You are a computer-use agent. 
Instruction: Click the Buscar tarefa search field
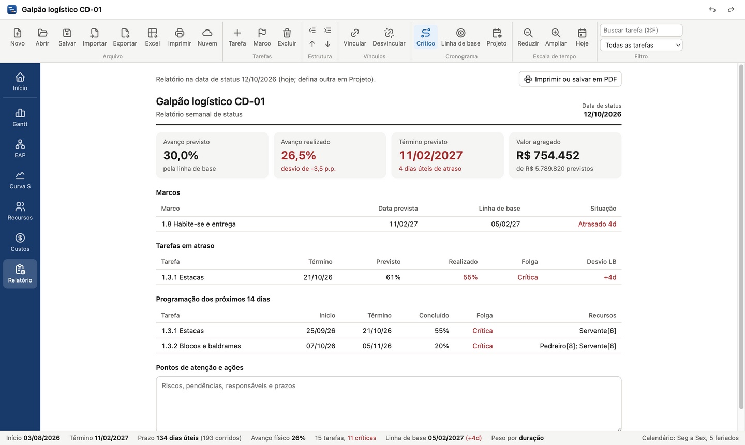tap(641, 30)
